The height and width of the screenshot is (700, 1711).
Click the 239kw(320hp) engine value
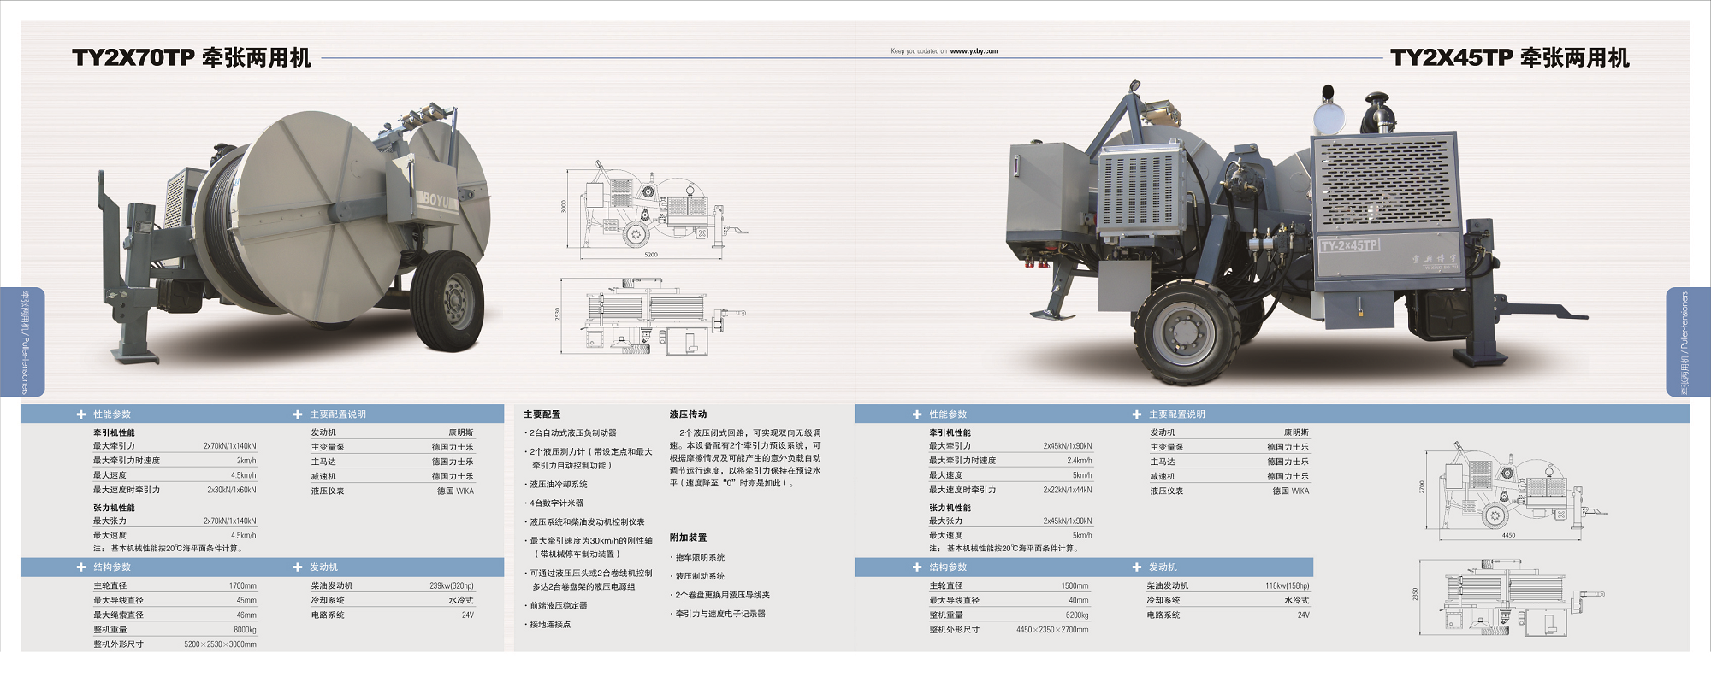point(452,586)
